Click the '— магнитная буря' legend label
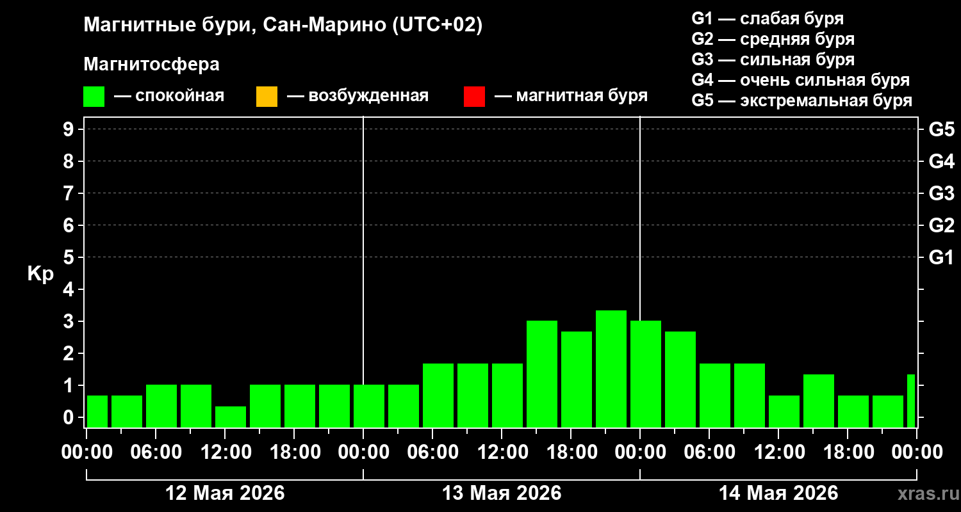The image size is (961, 512). point(571,96)
